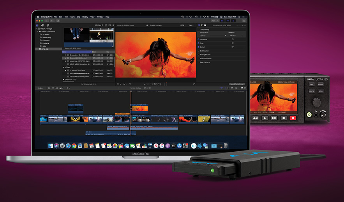Select the Favorites smart collection
Viewport: 344px width, 202px height.
(x=46, y=41)
